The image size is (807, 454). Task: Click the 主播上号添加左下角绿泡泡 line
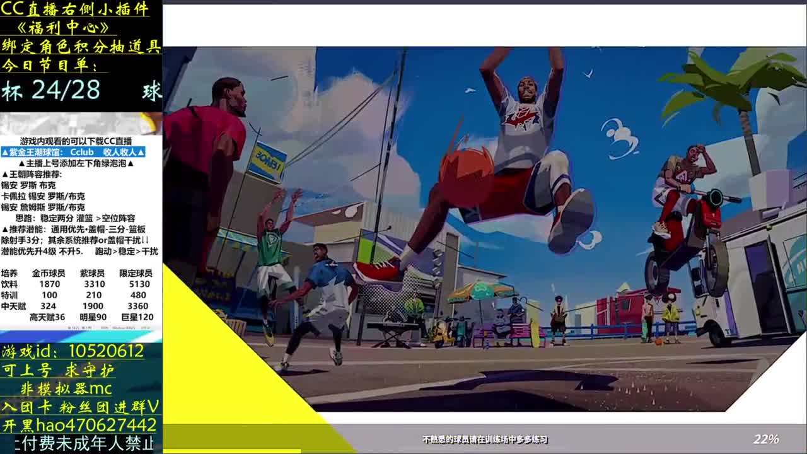(x=76, y=163)
